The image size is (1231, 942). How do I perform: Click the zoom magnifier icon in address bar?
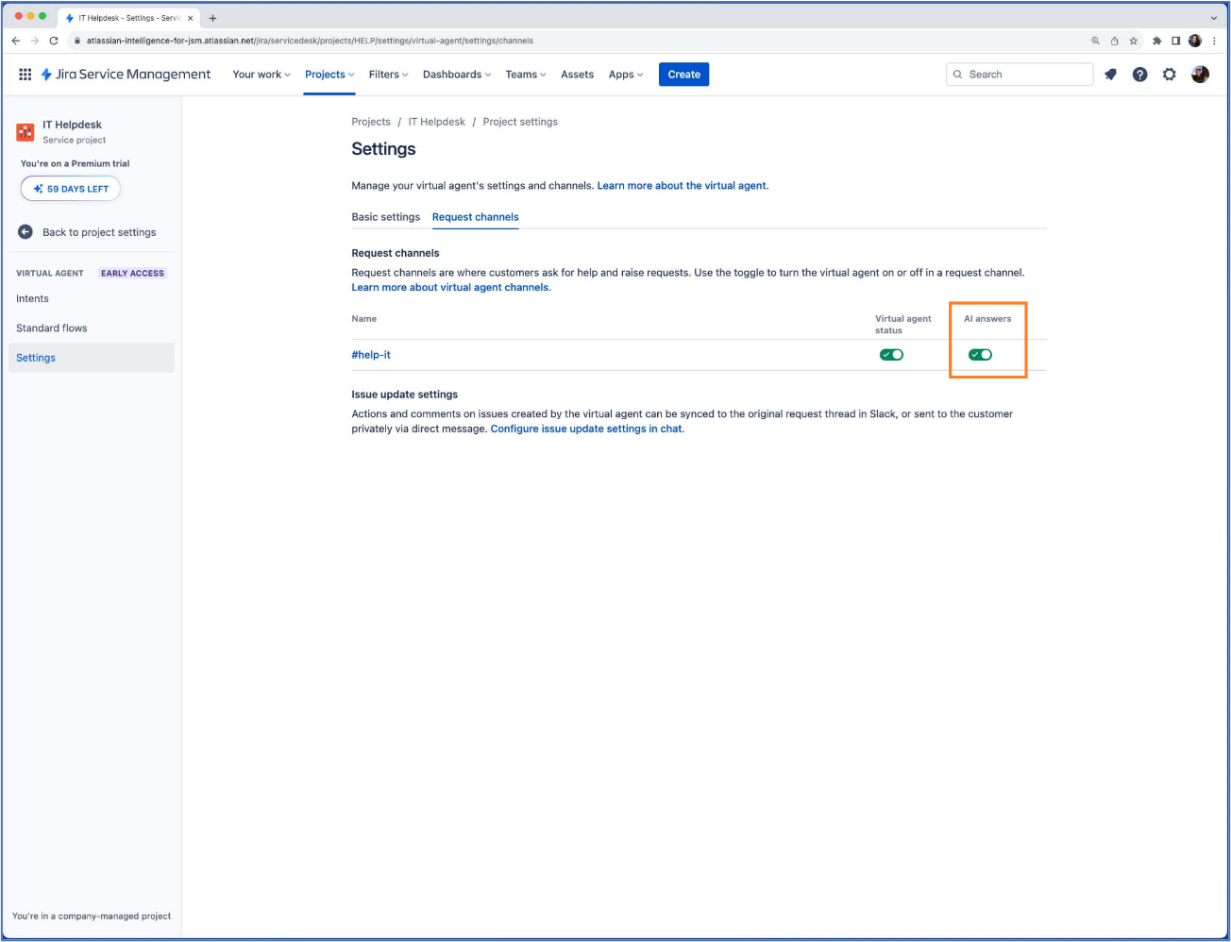click(1095, 41)
